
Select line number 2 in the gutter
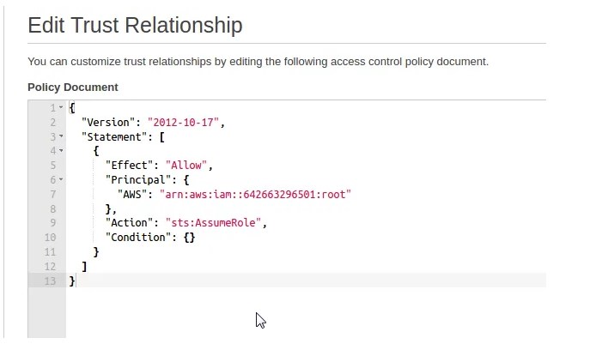52,122
